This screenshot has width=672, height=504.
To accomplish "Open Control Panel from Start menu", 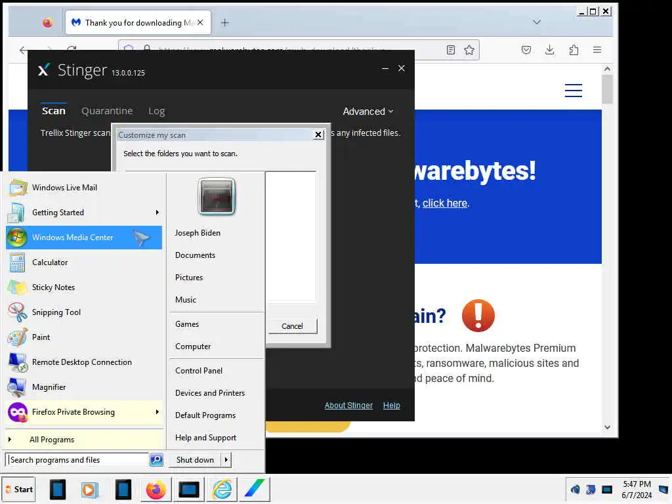I will (x=199, y=371).
